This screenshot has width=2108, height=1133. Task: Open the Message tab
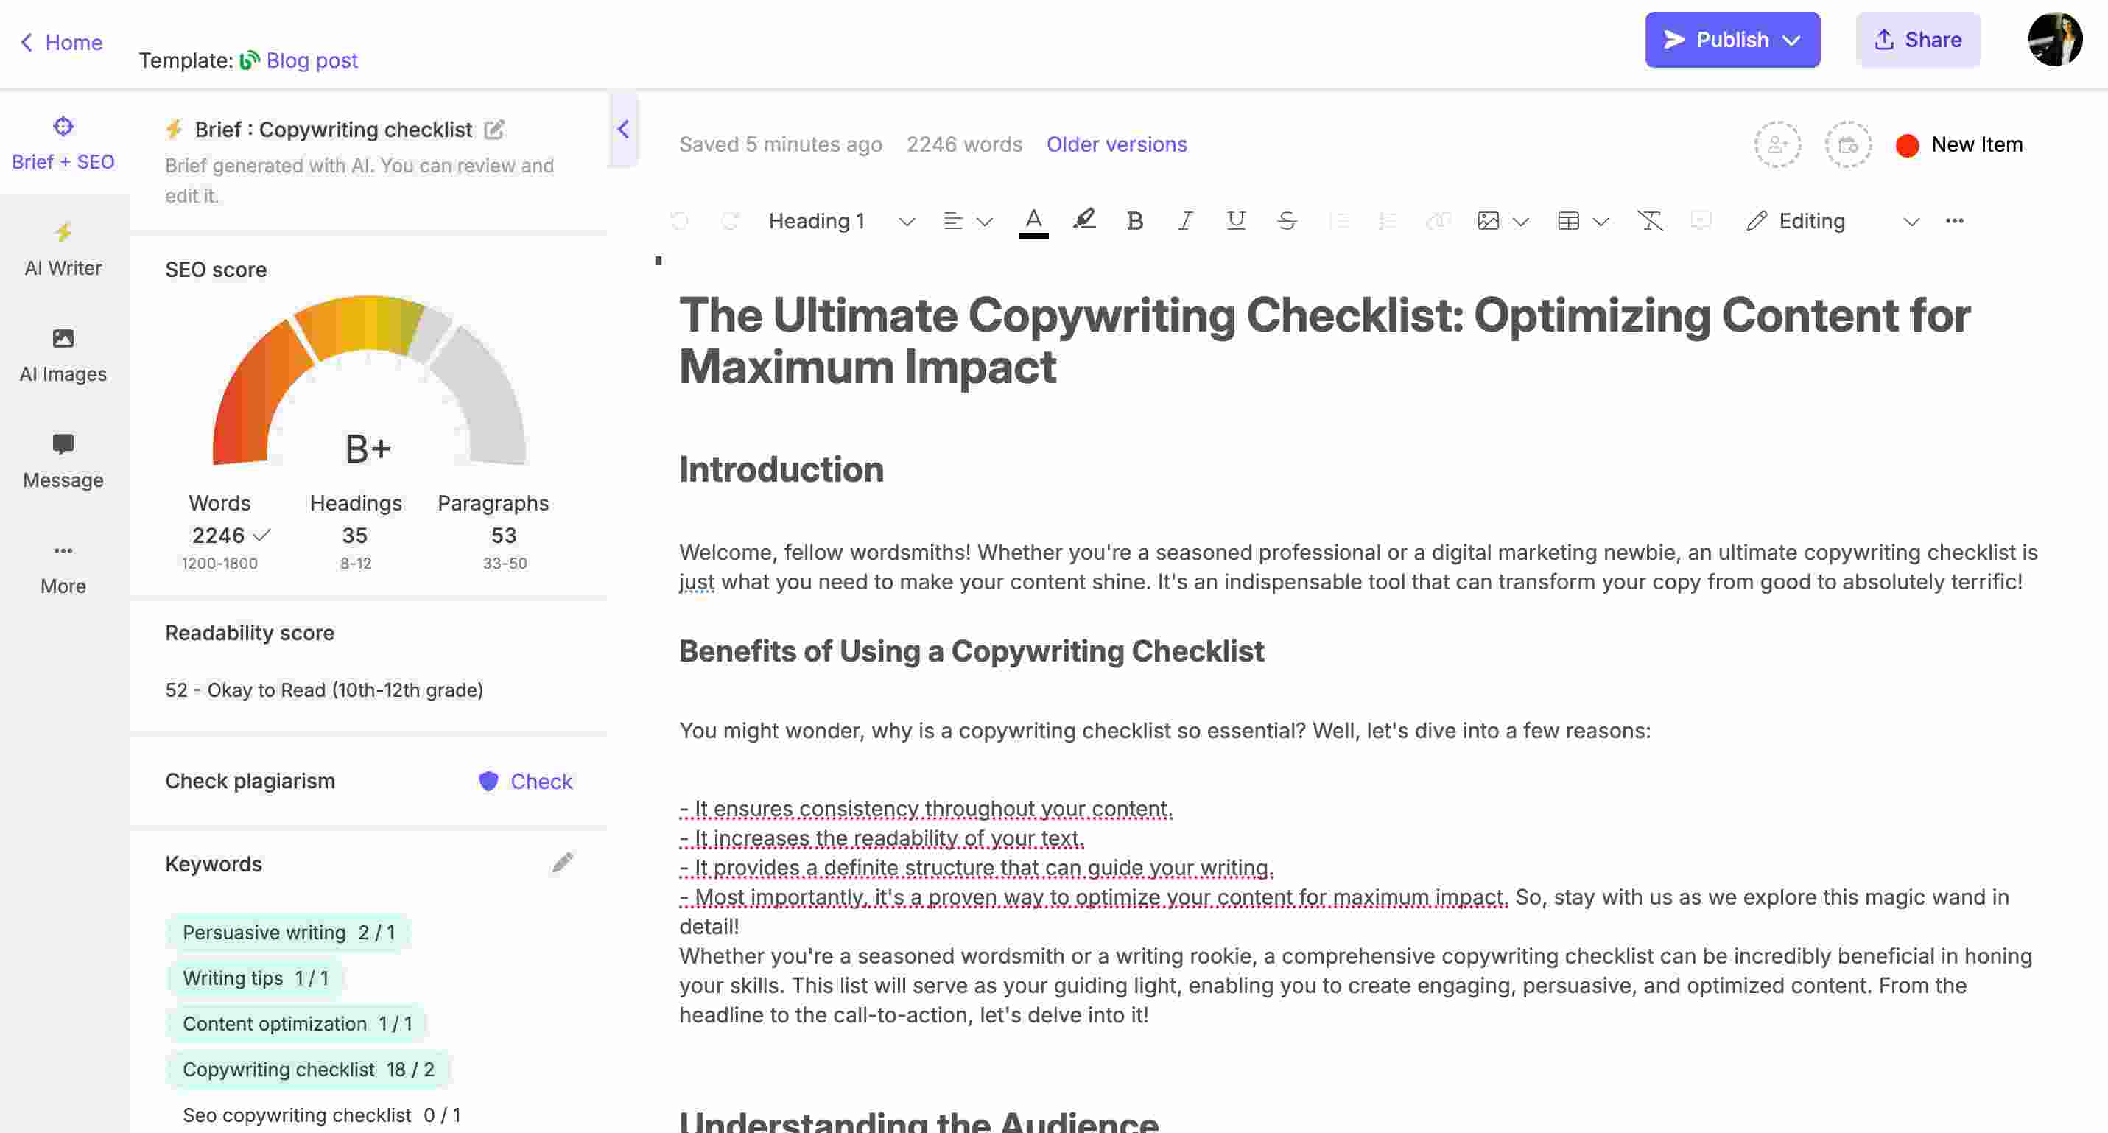(x=63, y=462)
